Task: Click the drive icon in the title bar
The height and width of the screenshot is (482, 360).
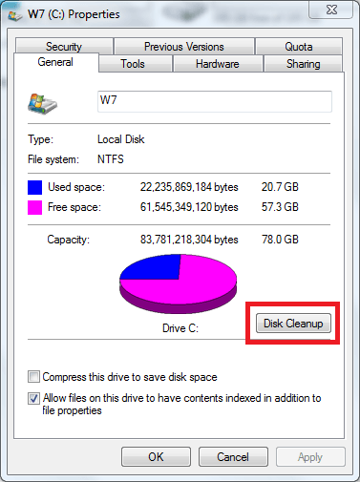Action: tap(15, 15)
